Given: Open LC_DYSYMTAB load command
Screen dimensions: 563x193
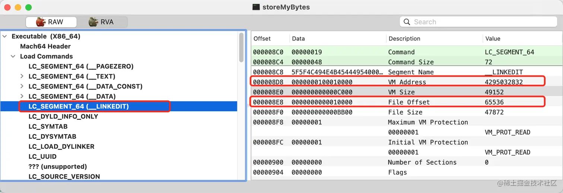Looking at the screenshot, I should (52, 136).
